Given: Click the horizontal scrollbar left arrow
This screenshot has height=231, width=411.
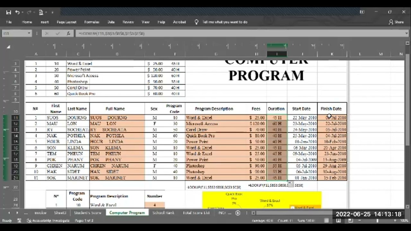Looking at the screenshot, I should (x=254, y=213).
